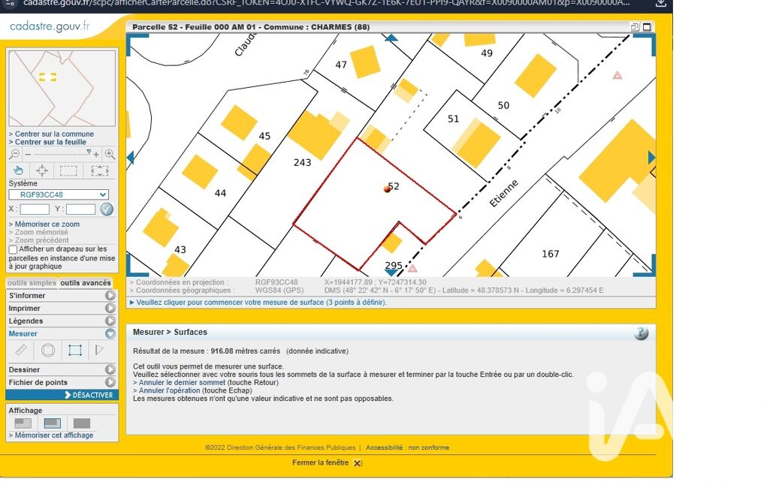Click the DÉSACTIVER button

point(62,395)
